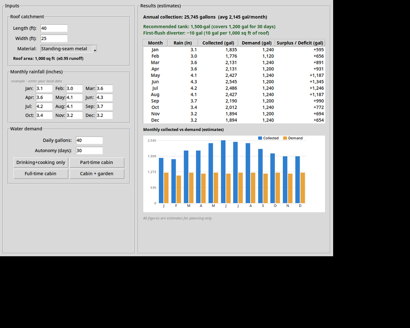Select the Mar rainfall input
Image resolution: width=410 pixels, height=328 pixels.
[104, 89]
